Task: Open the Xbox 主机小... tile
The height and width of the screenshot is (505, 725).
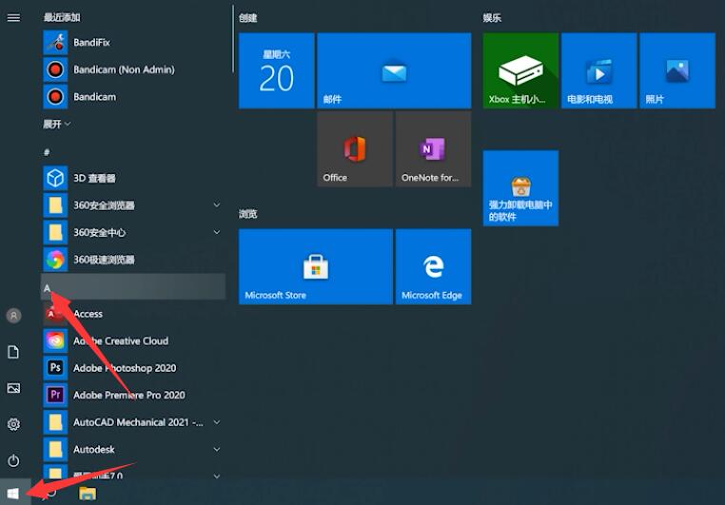Action: coord(520,70)
